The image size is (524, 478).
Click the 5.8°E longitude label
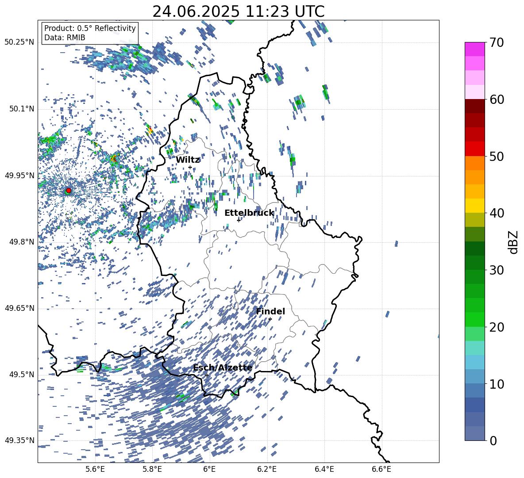click(152, 469)
